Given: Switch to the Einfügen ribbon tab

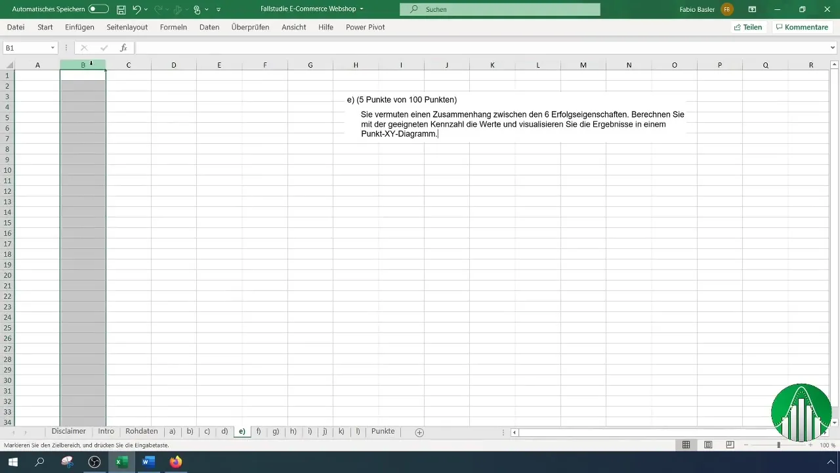Looking at the screenshot, I should coord(79,27).
